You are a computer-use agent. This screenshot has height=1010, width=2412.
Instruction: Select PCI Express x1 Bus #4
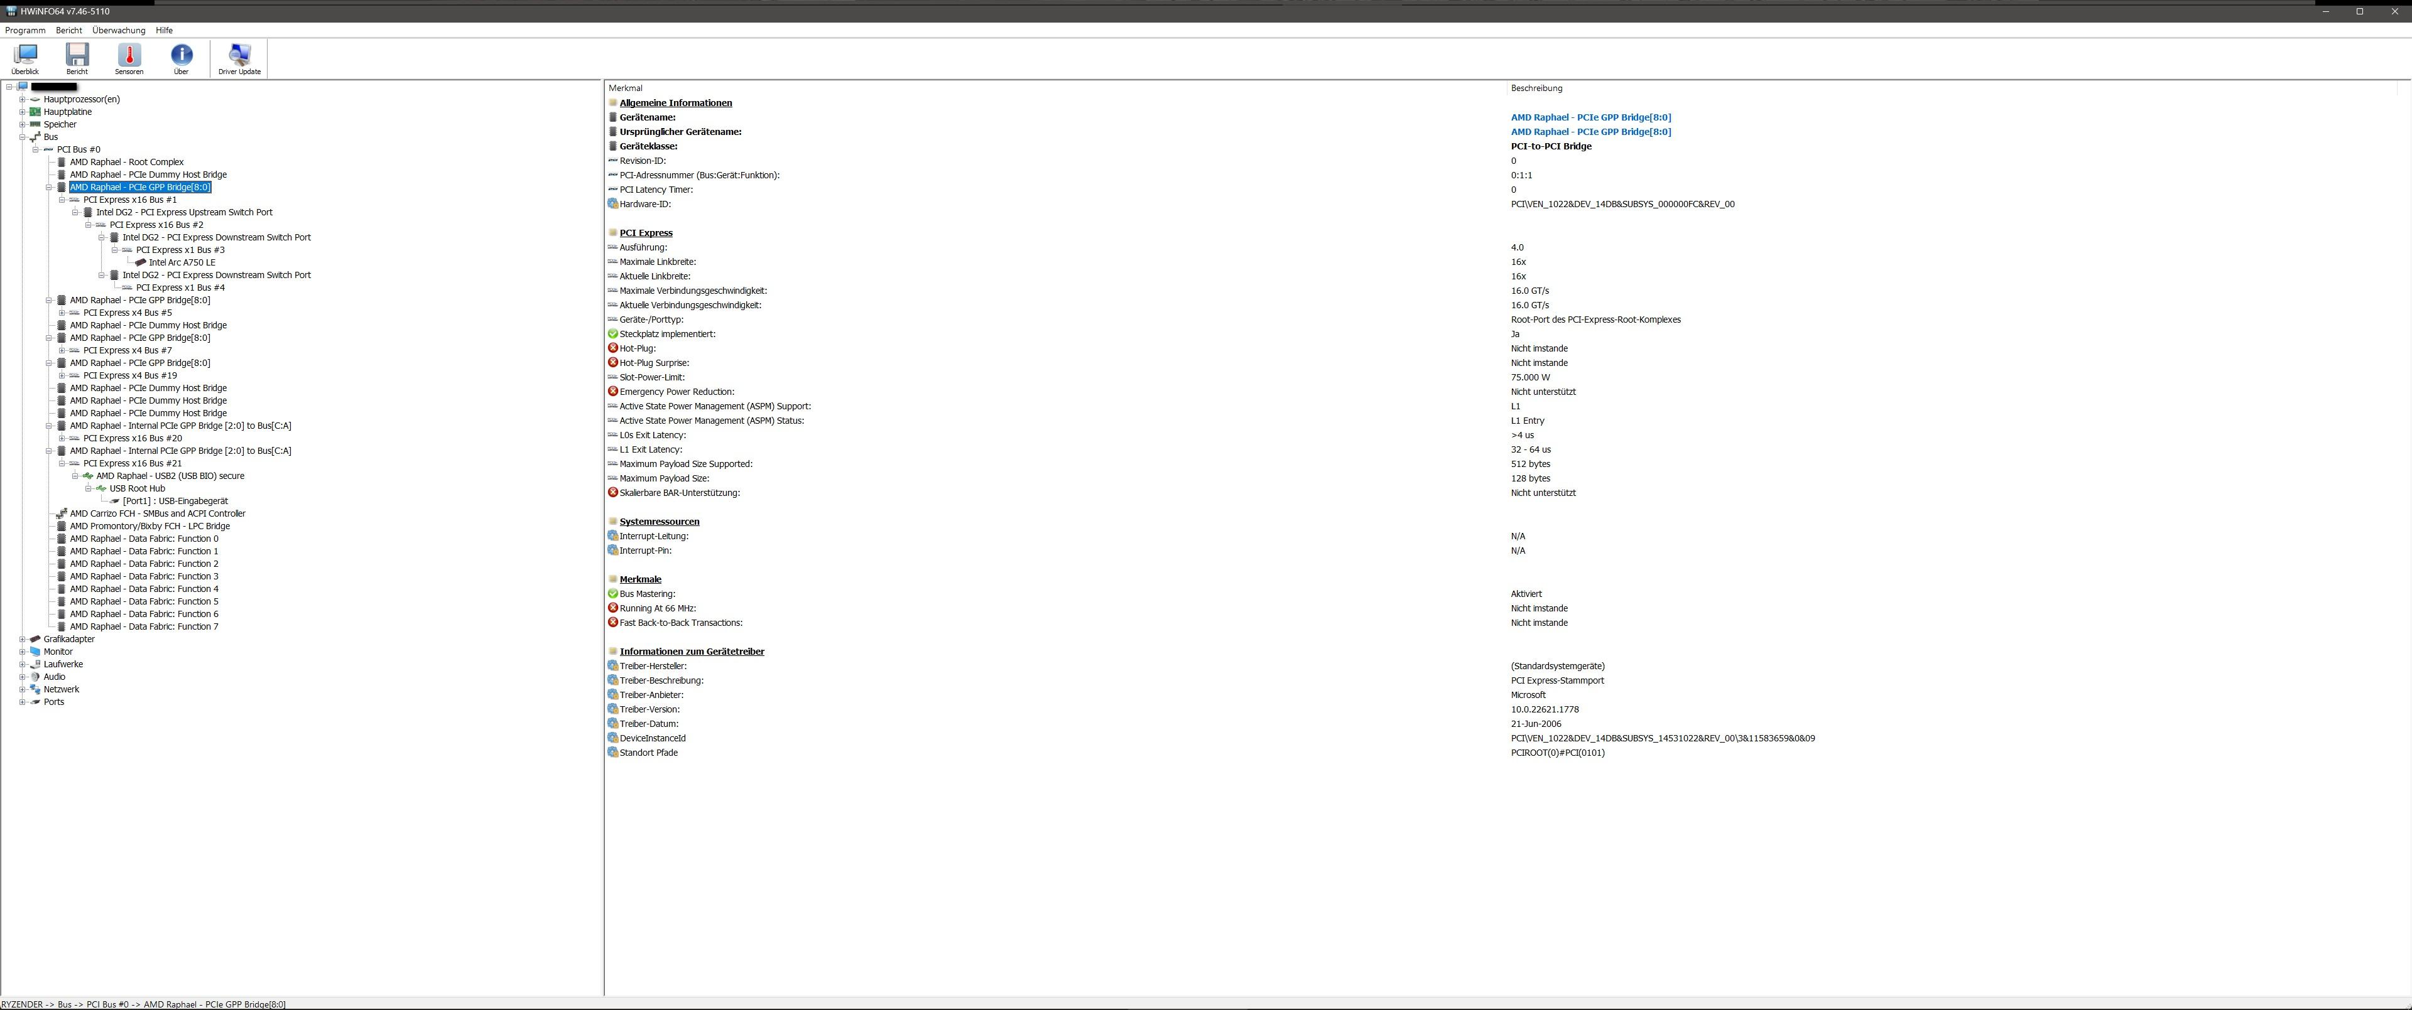point(181,287)
